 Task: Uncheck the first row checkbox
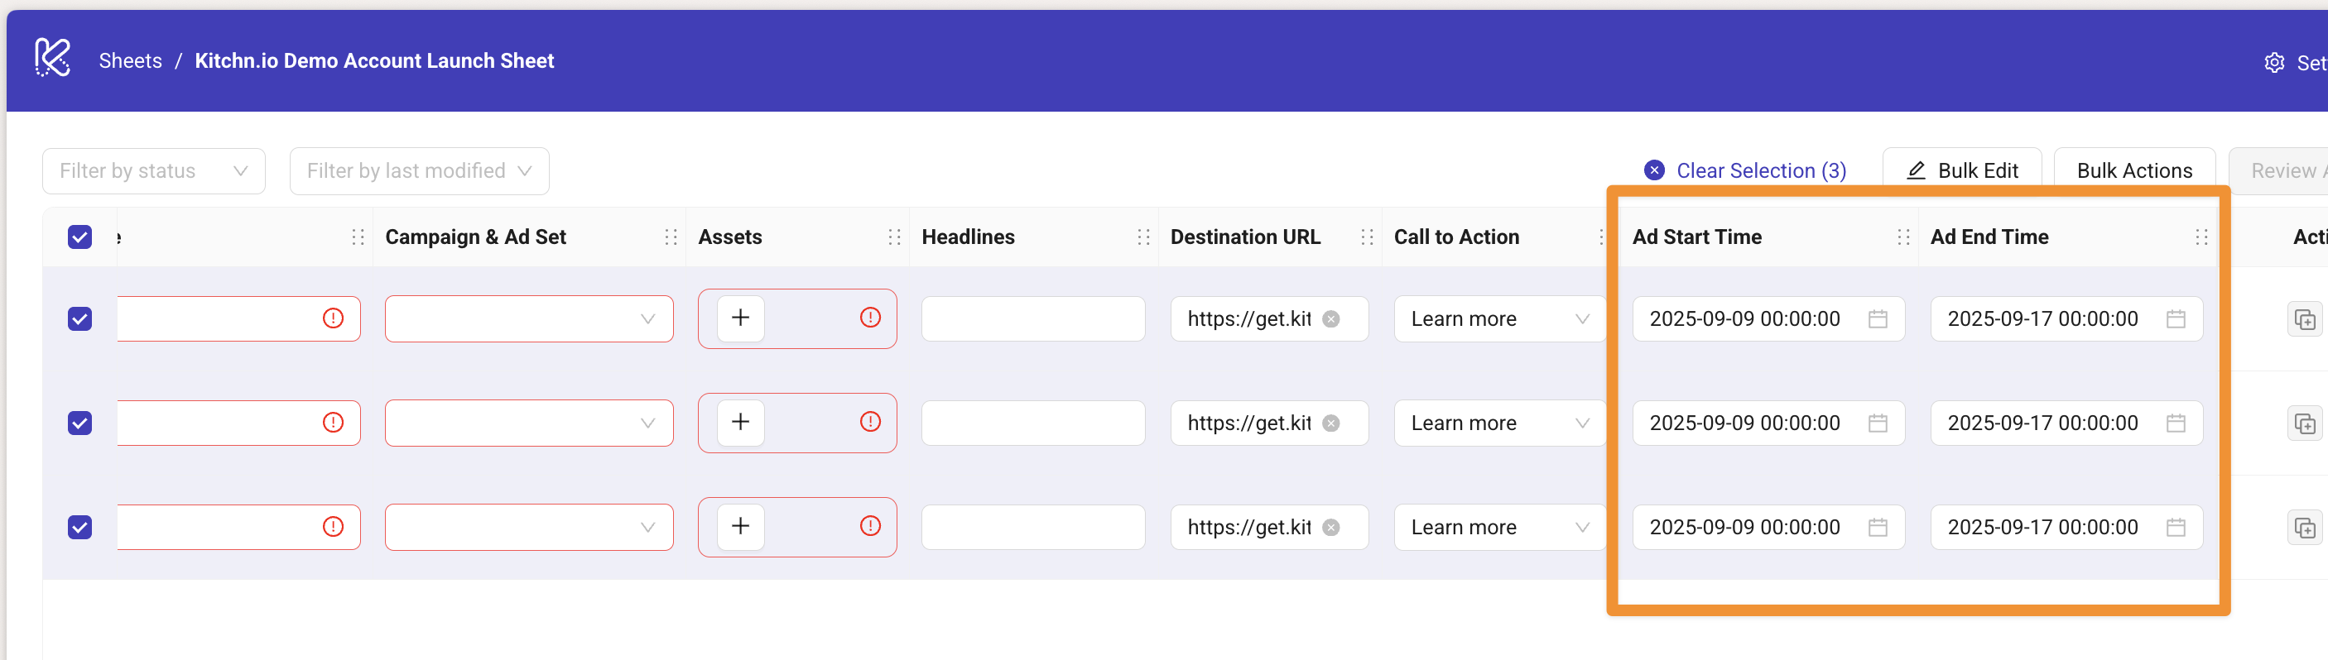coord(79,318)
